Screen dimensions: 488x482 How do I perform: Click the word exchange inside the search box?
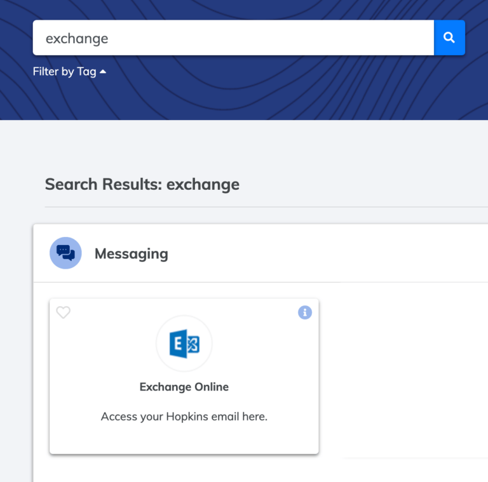(77, 39)
